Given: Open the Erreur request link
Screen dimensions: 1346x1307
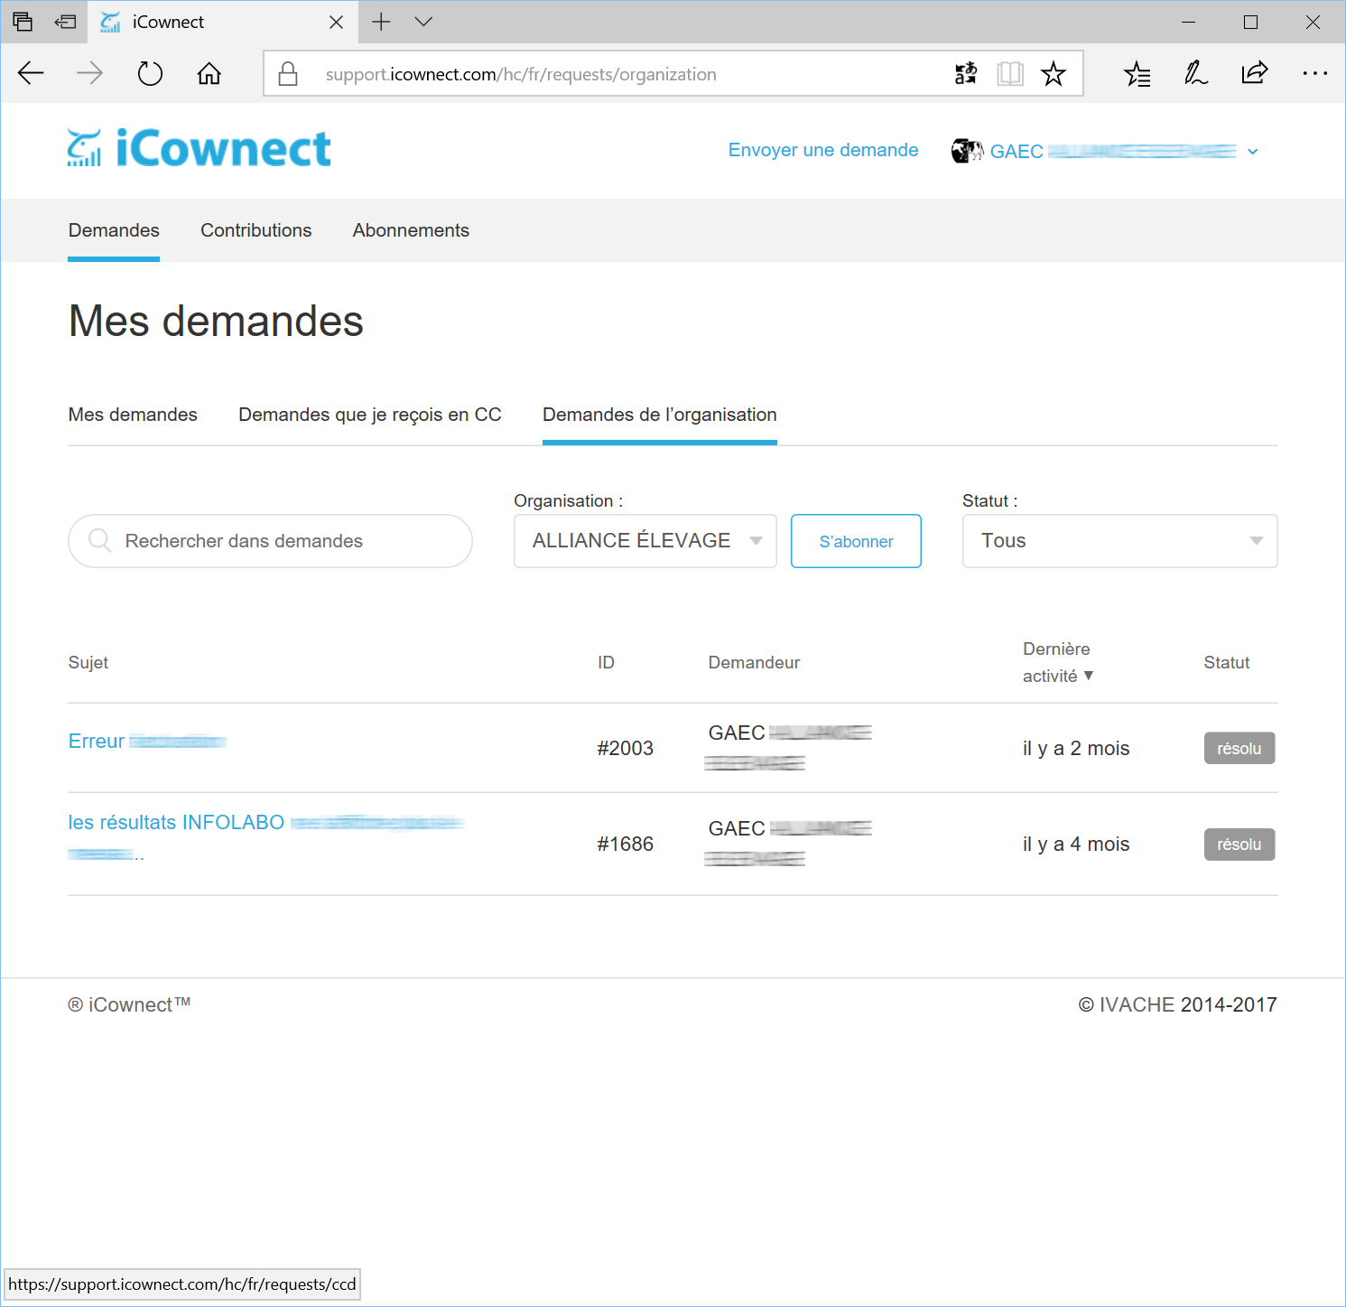Looking at the screenshot, I should pos(147,742).
